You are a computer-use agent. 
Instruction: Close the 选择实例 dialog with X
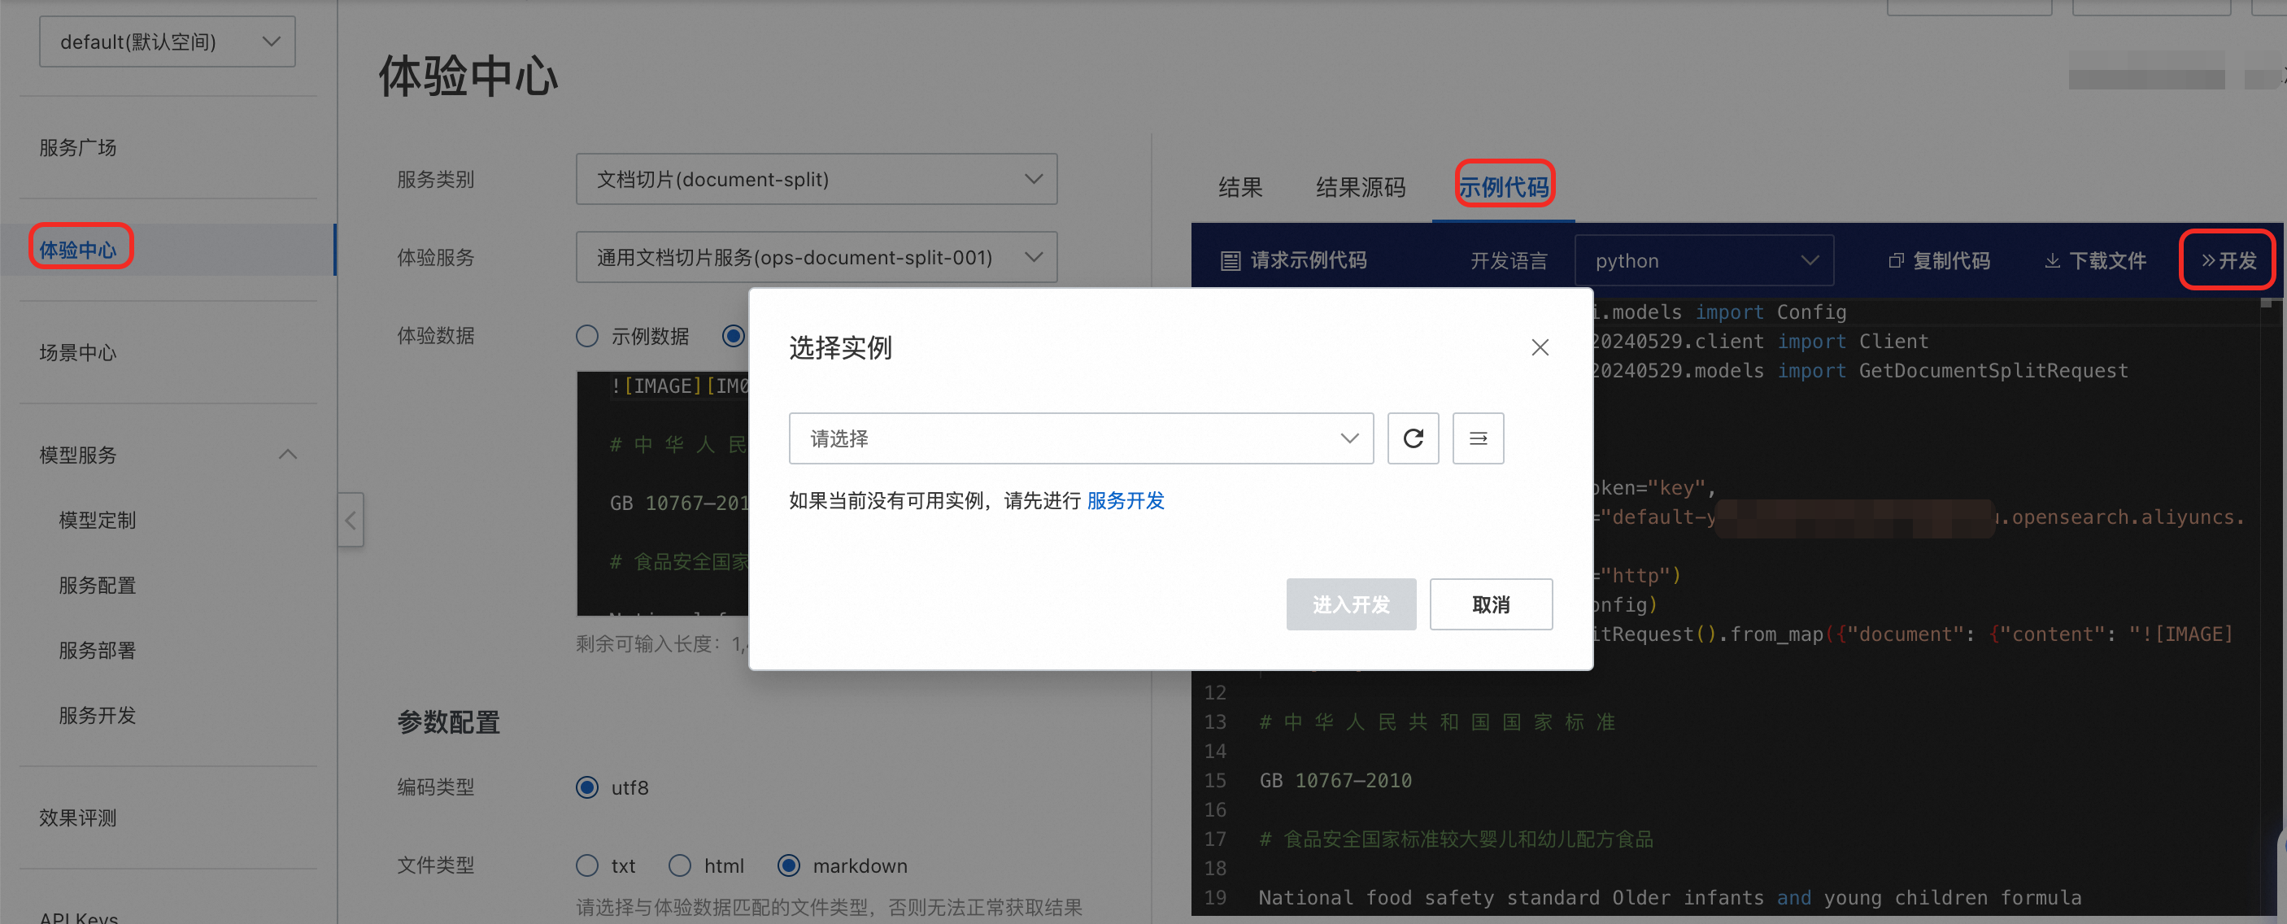tap(1540, 347)
